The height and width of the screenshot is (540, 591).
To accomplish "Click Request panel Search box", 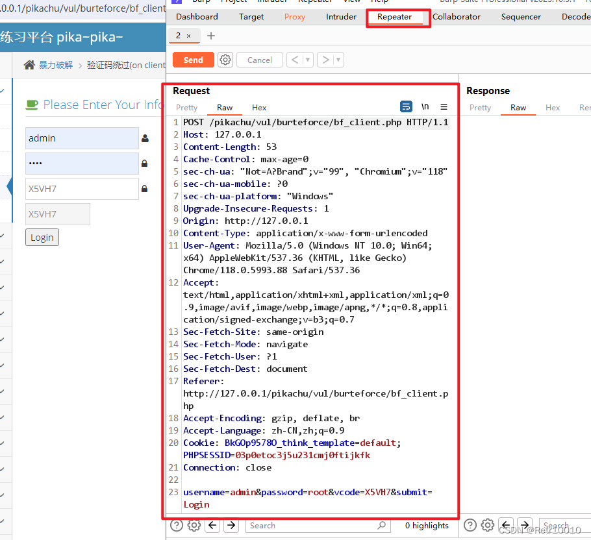I will [318, 525].
